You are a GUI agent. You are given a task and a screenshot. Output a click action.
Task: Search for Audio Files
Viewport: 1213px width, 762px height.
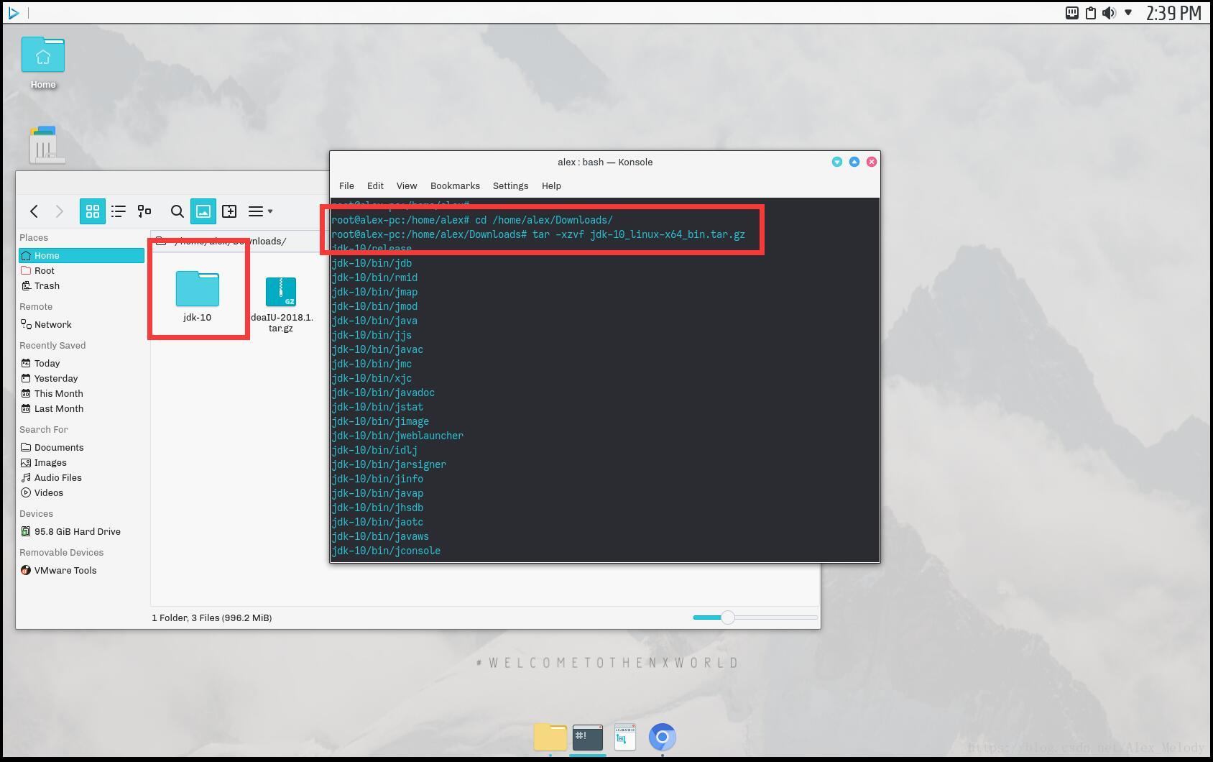(x=81, y=477)
